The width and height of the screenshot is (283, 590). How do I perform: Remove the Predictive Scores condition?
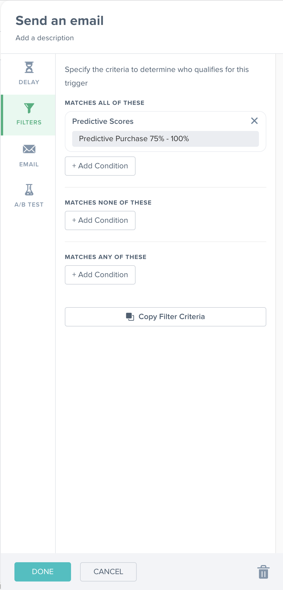pos(254,121)
